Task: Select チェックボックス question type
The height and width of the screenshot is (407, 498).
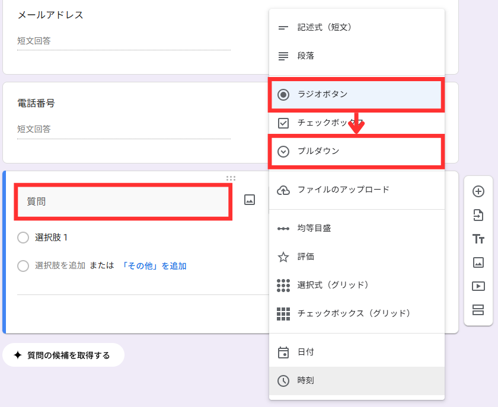Action: point(357,123)
